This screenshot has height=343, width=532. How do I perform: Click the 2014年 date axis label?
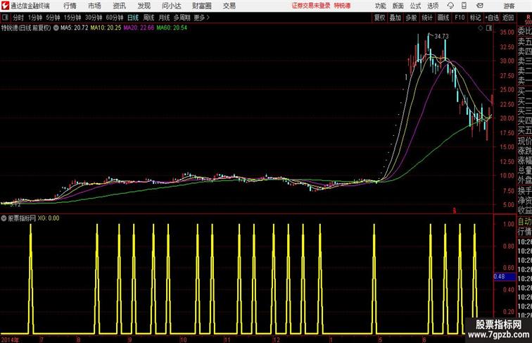10,339
